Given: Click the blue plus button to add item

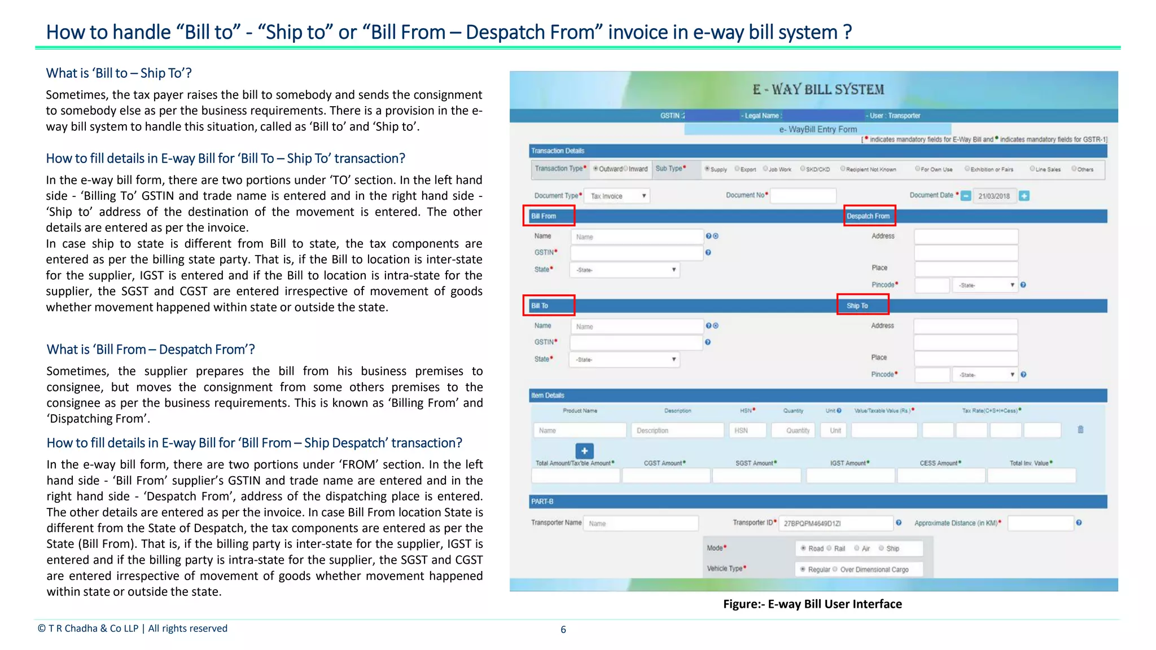Looking at the screenshot, I should 585,451.
